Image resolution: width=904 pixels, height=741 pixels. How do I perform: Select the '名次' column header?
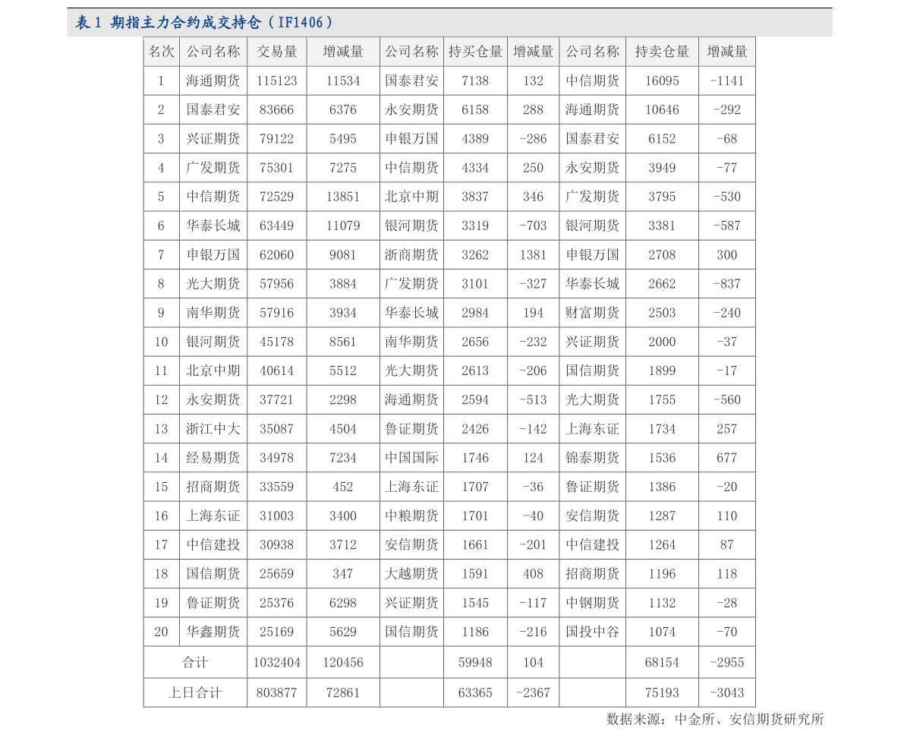click(x=161, y=52)
